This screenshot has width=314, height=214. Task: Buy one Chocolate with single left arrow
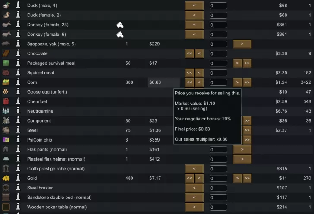tap(199, 53)
